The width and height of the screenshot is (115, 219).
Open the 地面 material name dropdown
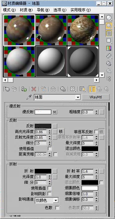[x=78, y=97]
